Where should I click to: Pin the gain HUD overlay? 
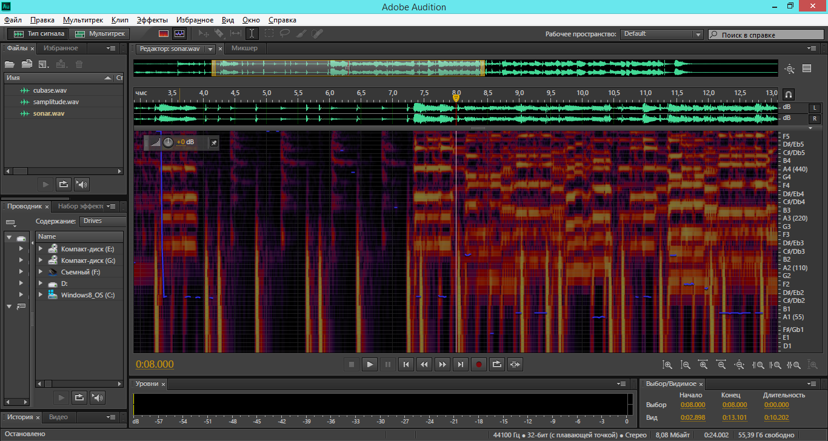(x=213, y=142)
